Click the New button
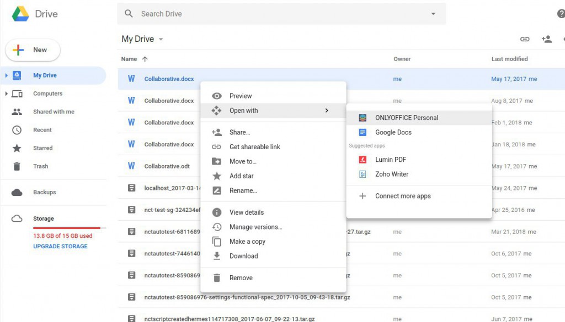Viewport: 565px width, 322px height. tap(33, 50)
